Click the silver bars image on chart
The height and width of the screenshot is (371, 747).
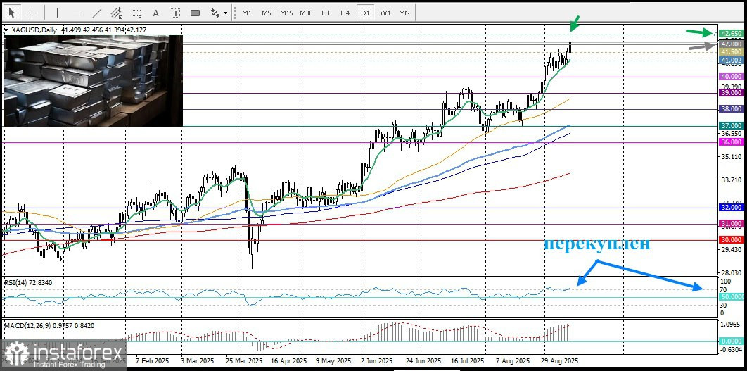click(x=93, y=80)
